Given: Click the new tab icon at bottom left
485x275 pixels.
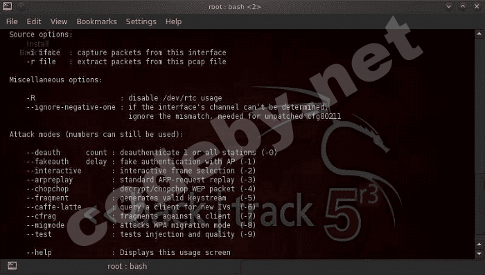Looking at the screenshot, I should [x=12, y=266].
